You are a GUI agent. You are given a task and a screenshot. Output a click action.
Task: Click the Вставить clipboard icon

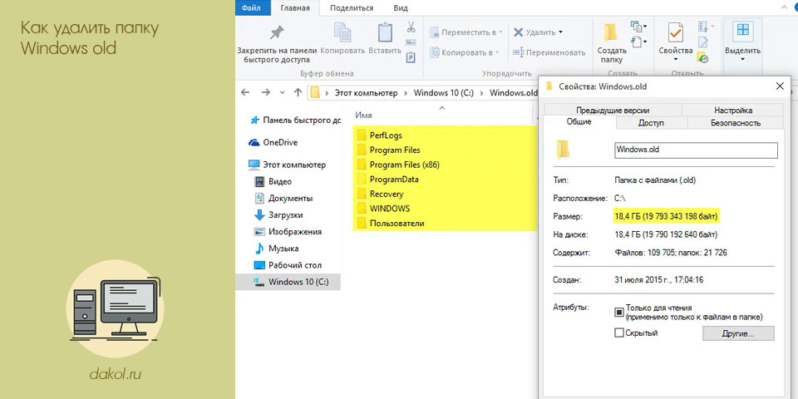[385, 32]
